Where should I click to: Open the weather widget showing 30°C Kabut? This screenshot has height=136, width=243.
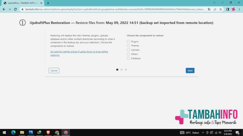tap(189, 133)
